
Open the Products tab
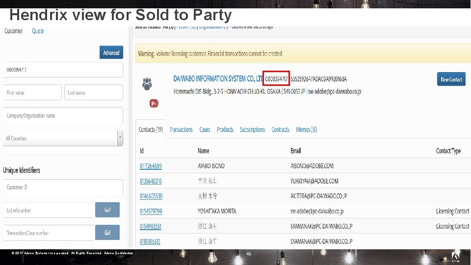click(225, 130)
